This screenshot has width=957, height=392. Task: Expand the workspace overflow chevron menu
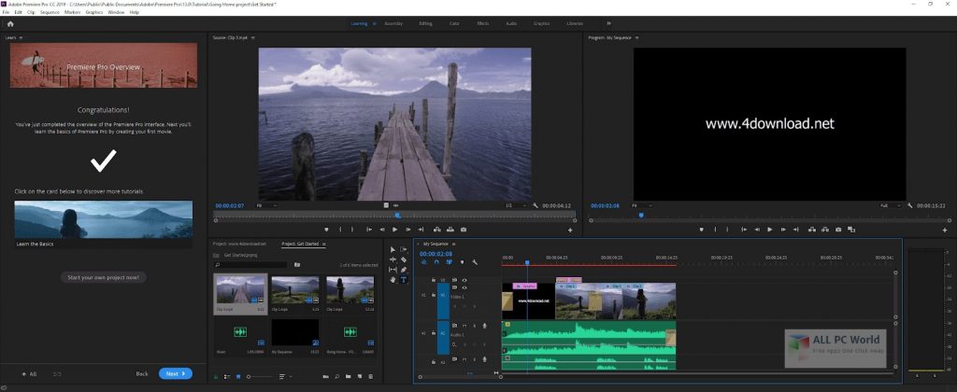point(610,22)
